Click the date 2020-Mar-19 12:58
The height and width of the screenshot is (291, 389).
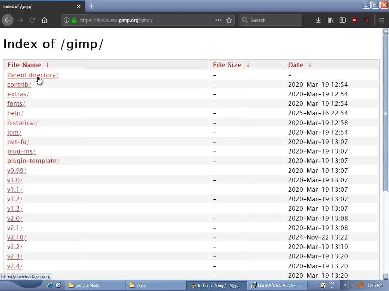coord(318,123)
